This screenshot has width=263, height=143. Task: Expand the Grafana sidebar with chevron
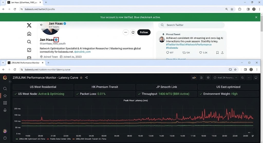coord(10,82)
